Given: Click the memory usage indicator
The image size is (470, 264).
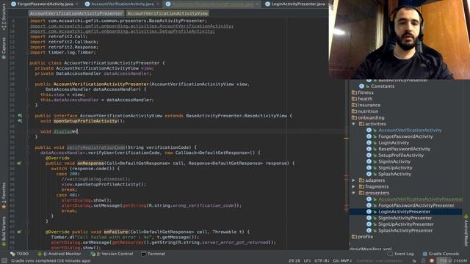Looking at the screenshot, I should (452, 261).
